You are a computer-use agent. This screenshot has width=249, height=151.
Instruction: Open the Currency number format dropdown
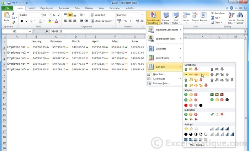(142, 15)
